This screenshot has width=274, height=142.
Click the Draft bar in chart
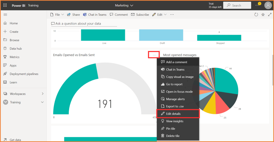161,35
